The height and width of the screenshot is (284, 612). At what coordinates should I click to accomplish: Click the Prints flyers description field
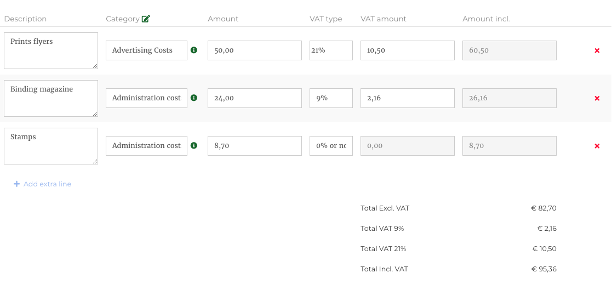click(x=50, y=50)
